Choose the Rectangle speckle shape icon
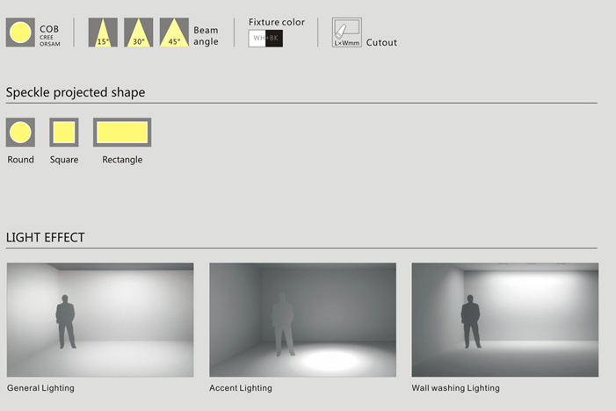 click(x=122, y=133)
